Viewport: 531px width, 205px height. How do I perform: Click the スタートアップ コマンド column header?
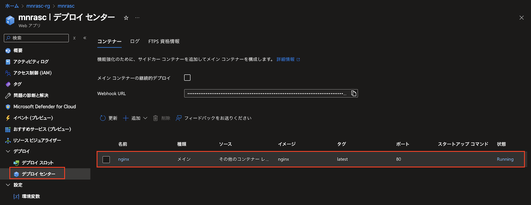pos(463,144)
